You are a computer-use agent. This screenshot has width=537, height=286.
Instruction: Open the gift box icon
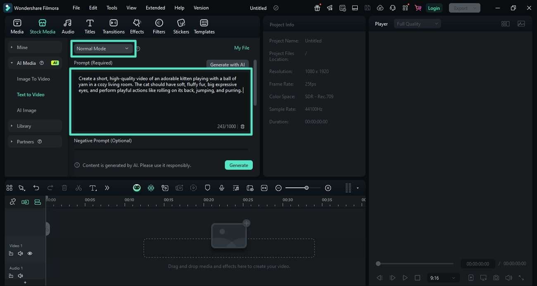tap(317, 8)
